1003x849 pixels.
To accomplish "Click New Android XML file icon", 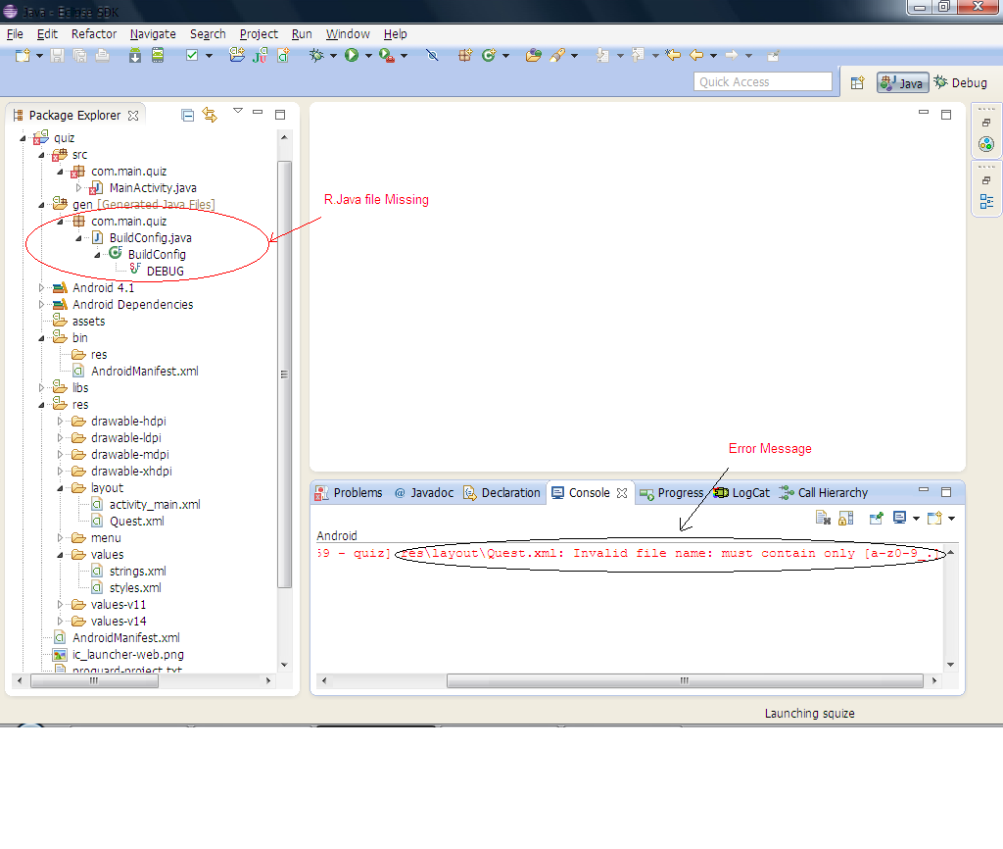I will click(283, 56).
